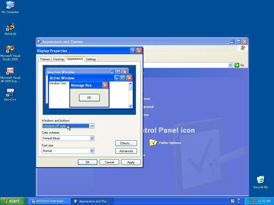Select the Appearance tab
274x205 pixels.
click(x=75, y=59)
